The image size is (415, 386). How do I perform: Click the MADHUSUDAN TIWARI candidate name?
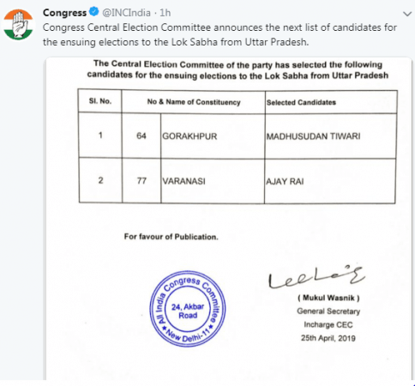313,136
